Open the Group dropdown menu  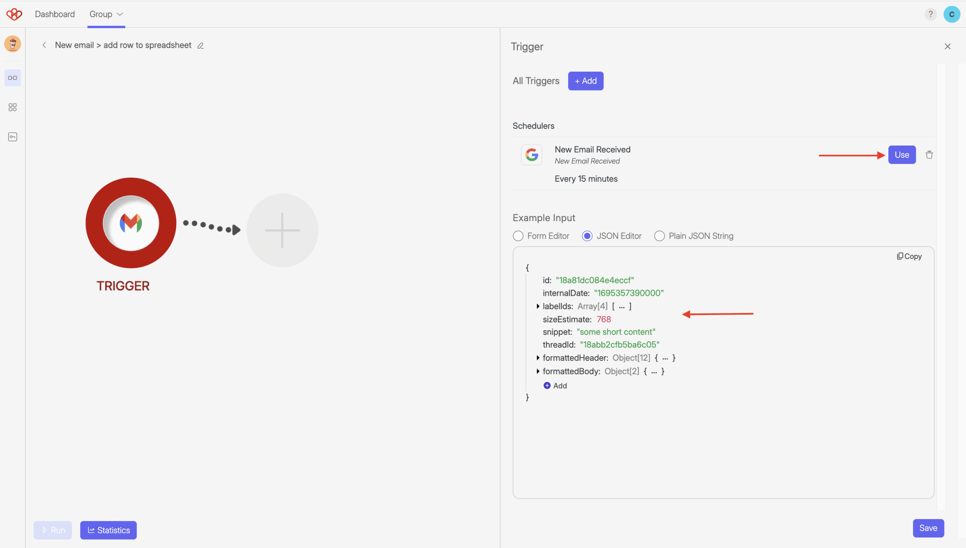tap(106, 14)
